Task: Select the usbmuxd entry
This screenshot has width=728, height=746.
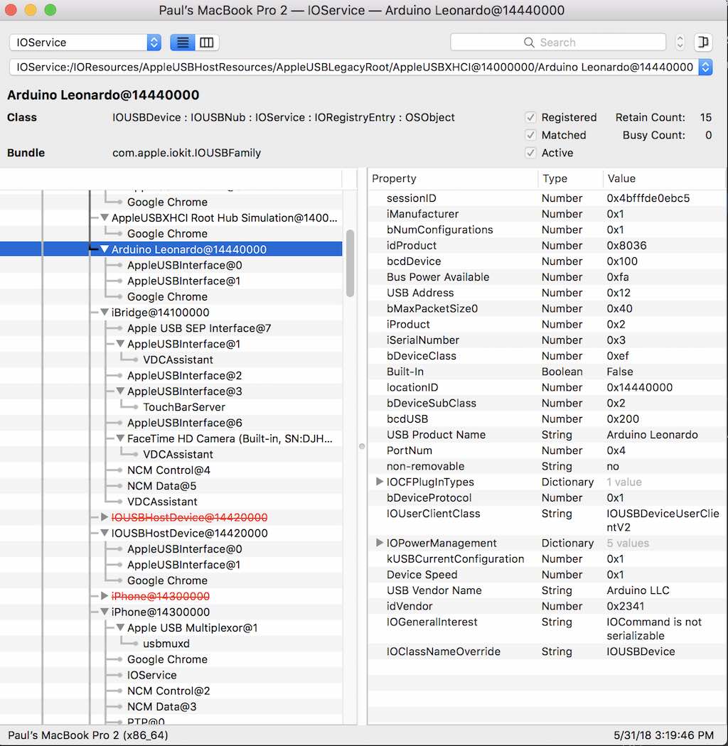Action: pos(166,644)
